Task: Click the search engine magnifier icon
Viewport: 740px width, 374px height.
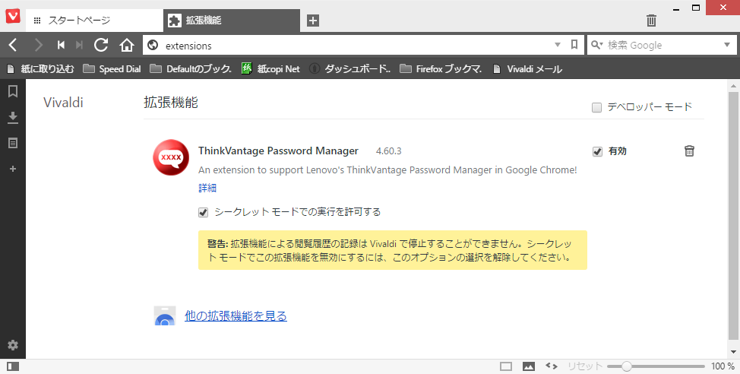Action: click(x=597, y=45)
